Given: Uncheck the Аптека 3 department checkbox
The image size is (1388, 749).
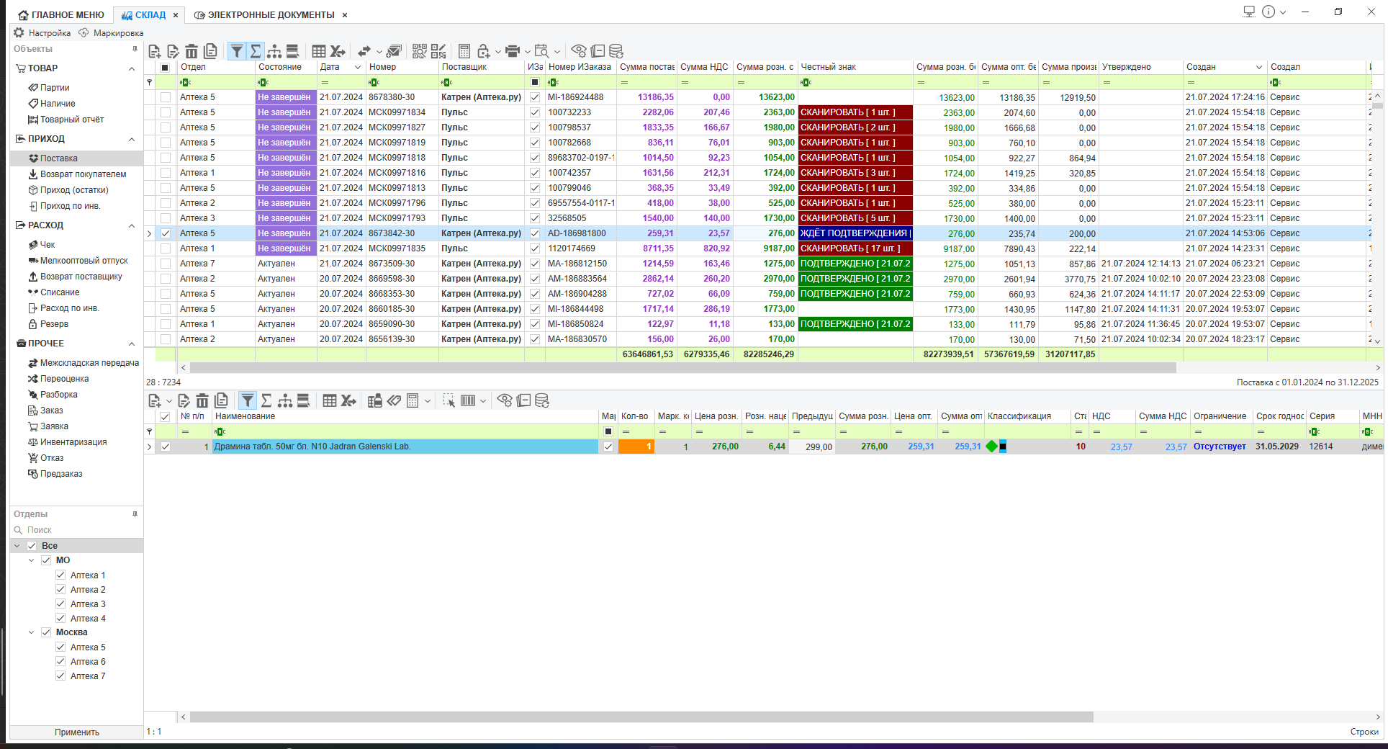Looking at the screenshot, I should tap(60, 604).
